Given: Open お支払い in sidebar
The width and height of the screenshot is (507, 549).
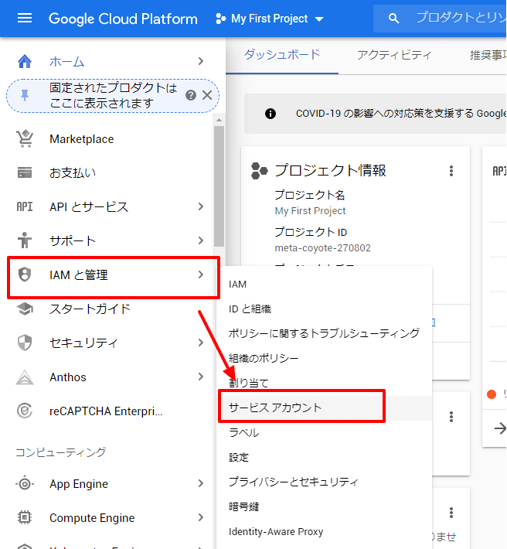Looking at the screenshot, I should coord(73,172).
